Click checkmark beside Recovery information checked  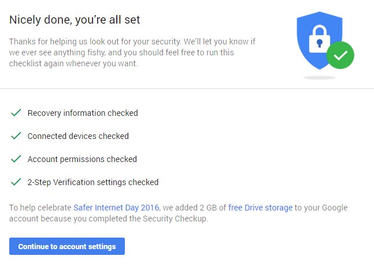(16, 113)
